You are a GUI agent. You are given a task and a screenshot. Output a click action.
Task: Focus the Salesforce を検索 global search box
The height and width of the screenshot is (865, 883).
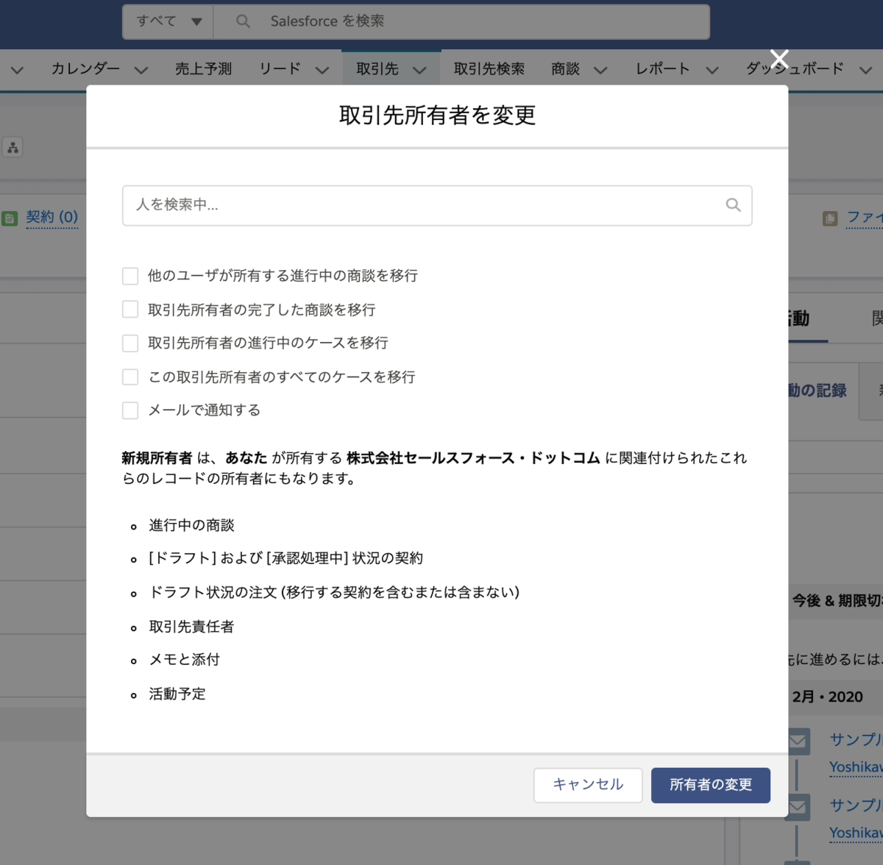461,21
